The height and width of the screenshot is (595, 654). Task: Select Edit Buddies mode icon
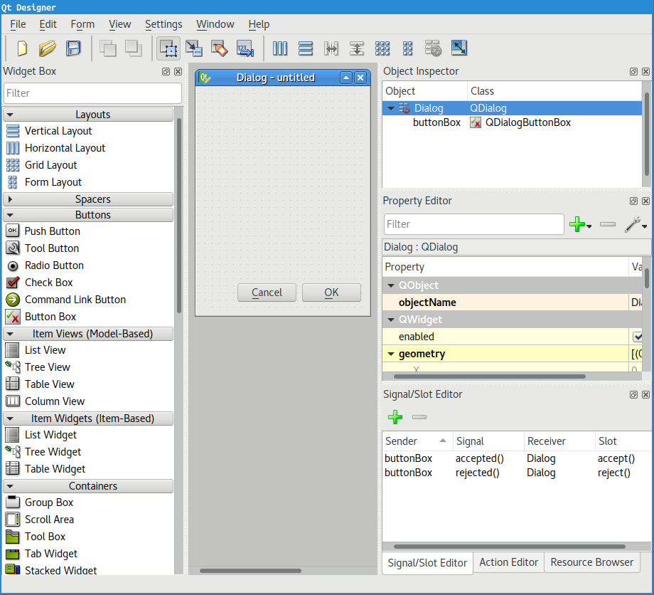[x=219, y=48]
